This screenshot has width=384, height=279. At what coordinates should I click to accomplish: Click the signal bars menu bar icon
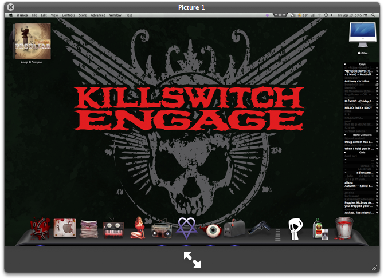pyautogui.click(x=312, y=15)
